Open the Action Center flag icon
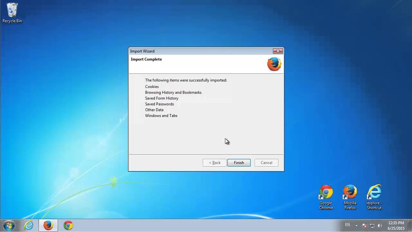Image resolution: width=412 pixels, height=232 pixels. pyautogui.click(x=364, y=226)
